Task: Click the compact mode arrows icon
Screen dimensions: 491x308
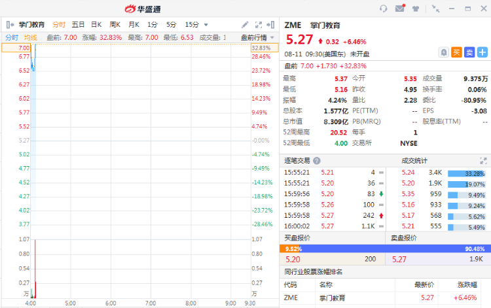Action: (x=435, y=9)
